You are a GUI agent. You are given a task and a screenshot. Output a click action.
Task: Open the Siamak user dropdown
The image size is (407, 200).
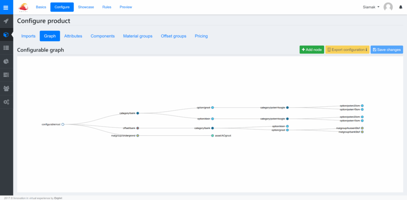[371, 7]
